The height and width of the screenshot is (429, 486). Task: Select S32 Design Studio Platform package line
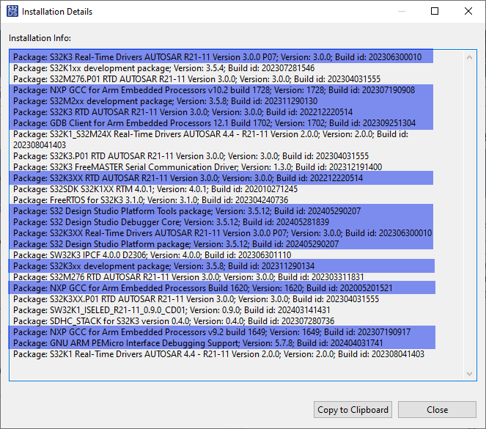(x=176, y=244)
